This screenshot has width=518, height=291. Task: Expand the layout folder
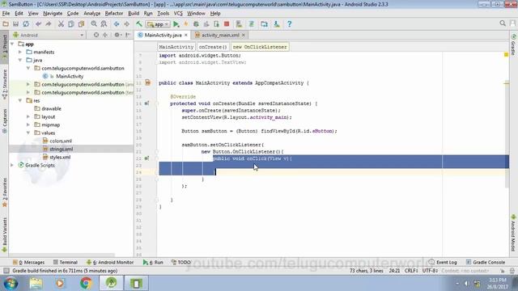coord(28,116)
